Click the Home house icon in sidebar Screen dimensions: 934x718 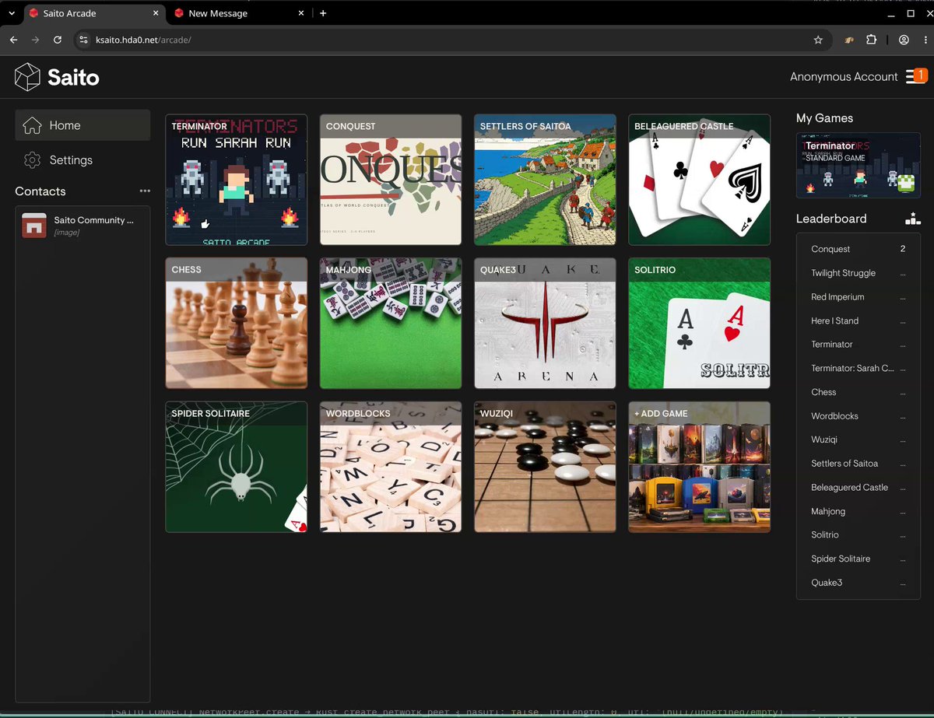click(32, 125)
